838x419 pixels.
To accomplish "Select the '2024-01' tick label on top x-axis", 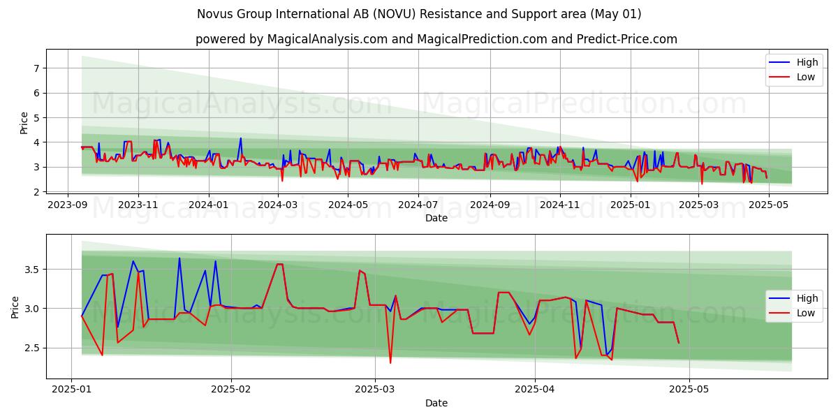I will [x=208, y=205].
